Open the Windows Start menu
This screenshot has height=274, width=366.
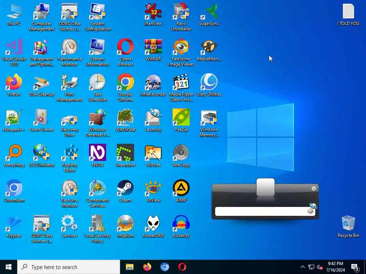9,267
